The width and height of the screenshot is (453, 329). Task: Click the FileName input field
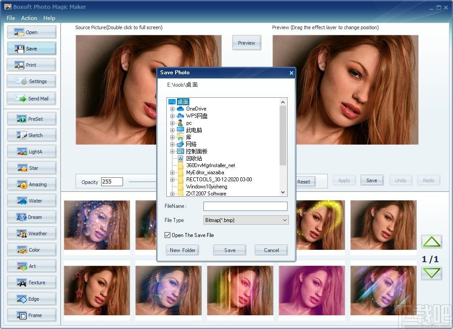point(245,206)
